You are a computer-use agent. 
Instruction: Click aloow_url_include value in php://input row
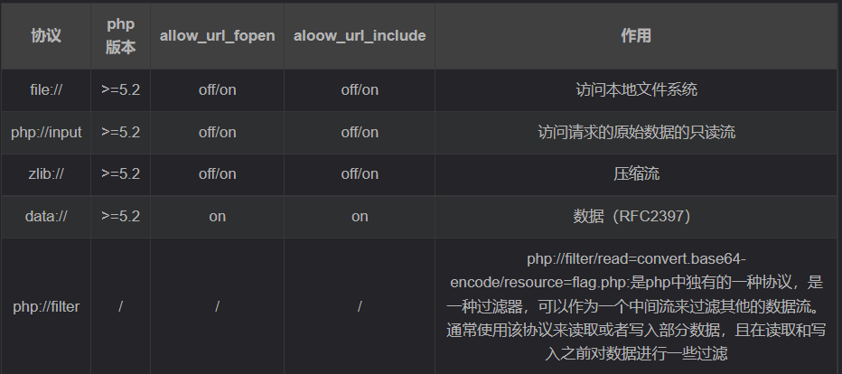360,132
